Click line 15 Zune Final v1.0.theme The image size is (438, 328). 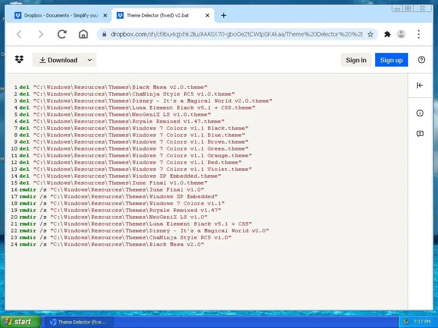[113, 183]
